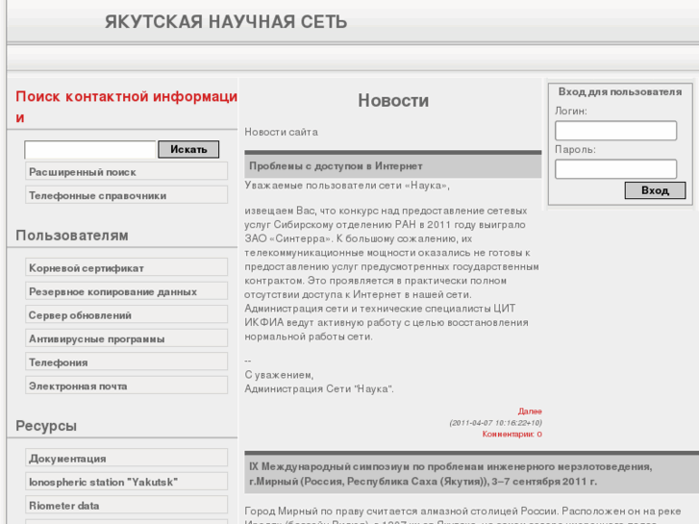This screenshot has width=699, height=524.
Task: Click the Вход login button
Action: tap(655, 190)
